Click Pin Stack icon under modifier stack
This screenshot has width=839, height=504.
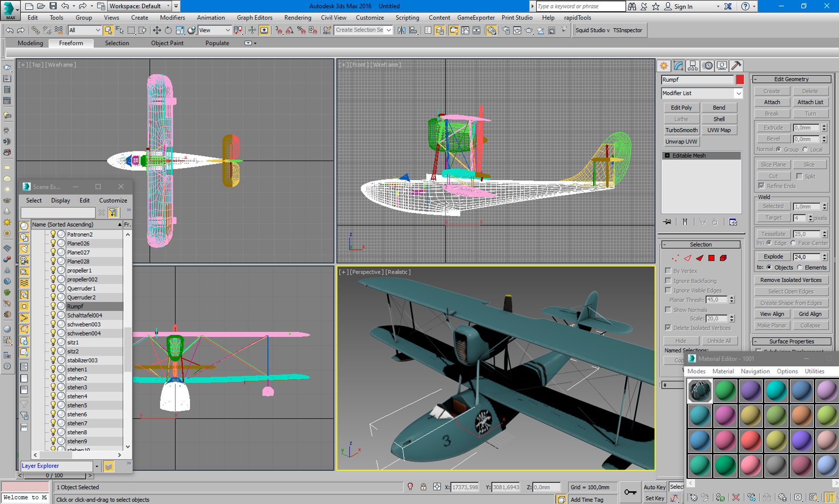click(667, 222)
